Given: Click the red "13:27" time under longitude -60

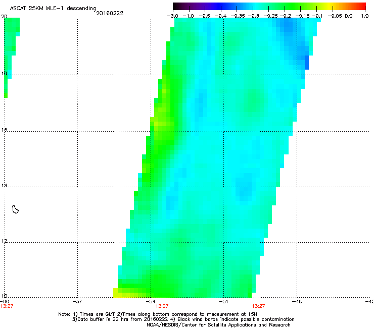Looking at the screenshot, I should (x=7, y=306).
